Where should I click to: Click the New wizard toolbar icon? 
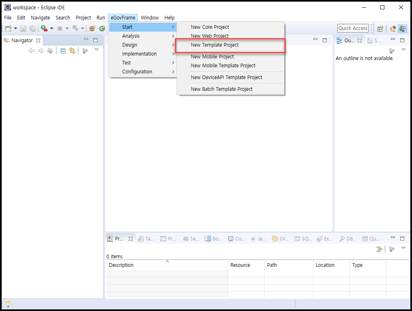(x=8, y=28)
